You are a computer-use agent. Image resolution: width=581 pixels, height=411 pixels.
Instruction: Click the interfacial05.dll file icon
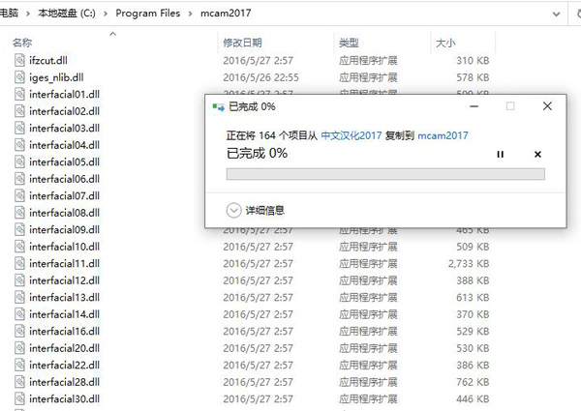click(x=19, y=162)
